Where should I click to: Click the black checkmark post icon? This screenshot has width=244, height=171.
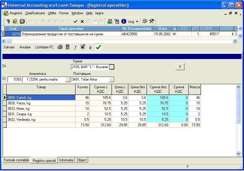75,22
